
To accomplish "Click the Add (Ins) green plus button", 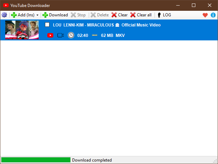I will click(x=23, y=15).
